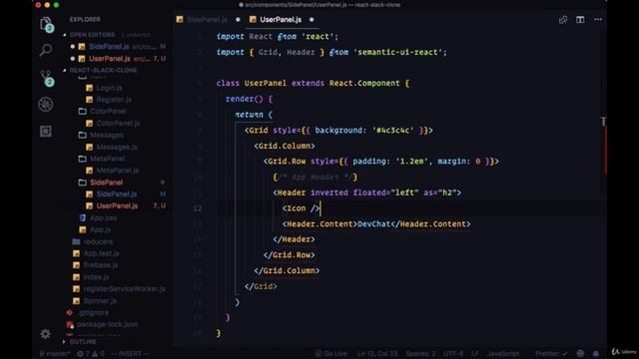The height and width of the screenshot is (359, 639).
Task: Switch to the SidePanel.js editor tab
Action: click(x=207, y=20)
